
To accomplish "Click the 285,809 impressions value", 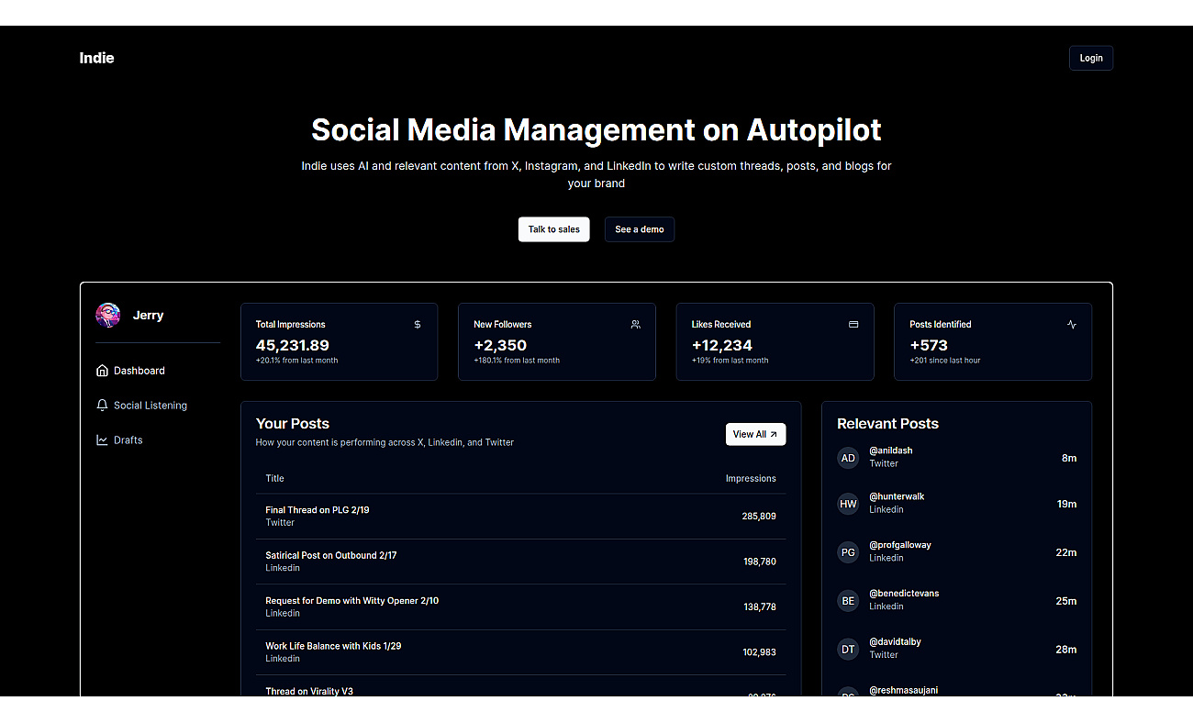I will [759, 517].
